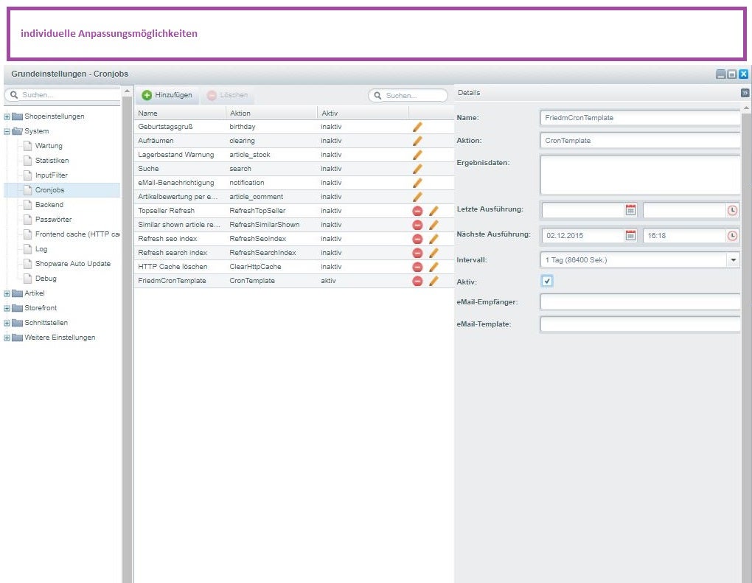Open Passwörter settings entry
The image size is (752, 583).
pos(53,220)
